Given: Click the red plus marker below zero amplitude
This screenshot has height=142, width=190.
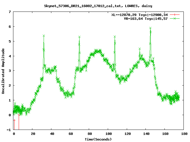Looking at the screenshot, I should (x=14, y=120).
